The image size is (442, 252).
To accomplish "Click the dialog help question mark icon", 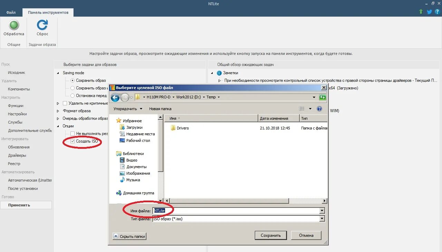I will 319,109.
